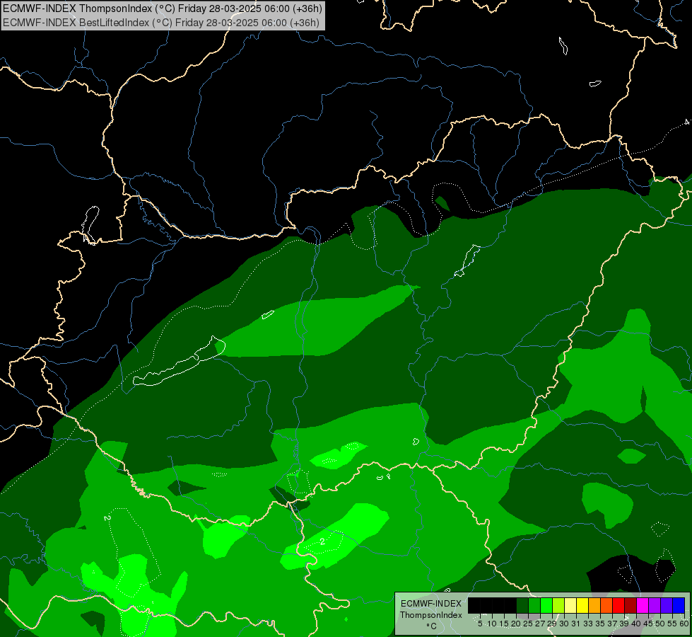
Task: Click the legend tick value 15
Action: coord(505,624)
